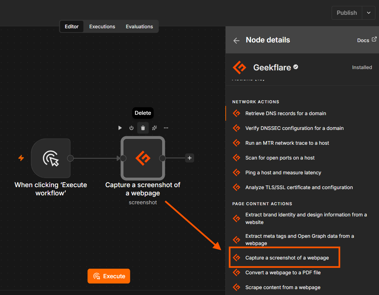379x295 pixels.
Task: Switch to the Executions tab
Action: [x=102, y=27]
